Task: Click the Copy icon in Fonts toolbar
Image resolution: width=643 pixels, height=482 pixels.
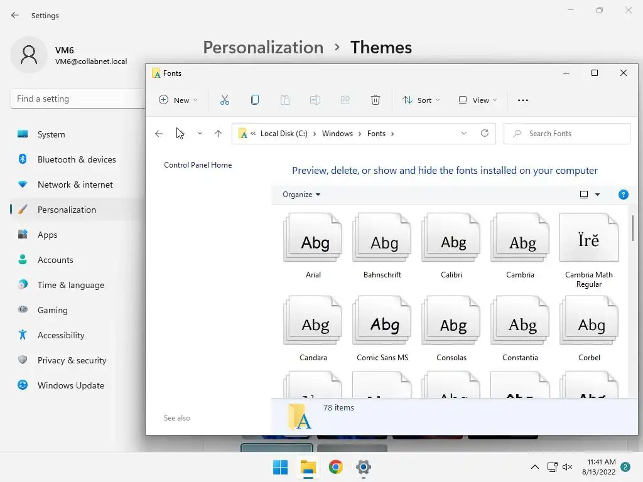Action: (x=255, y=100)
